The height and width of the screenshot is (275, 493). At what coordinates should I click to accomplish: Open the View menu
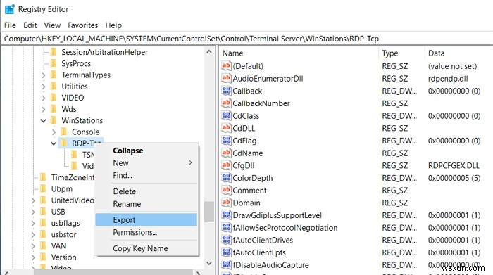[x=52, y=25]
